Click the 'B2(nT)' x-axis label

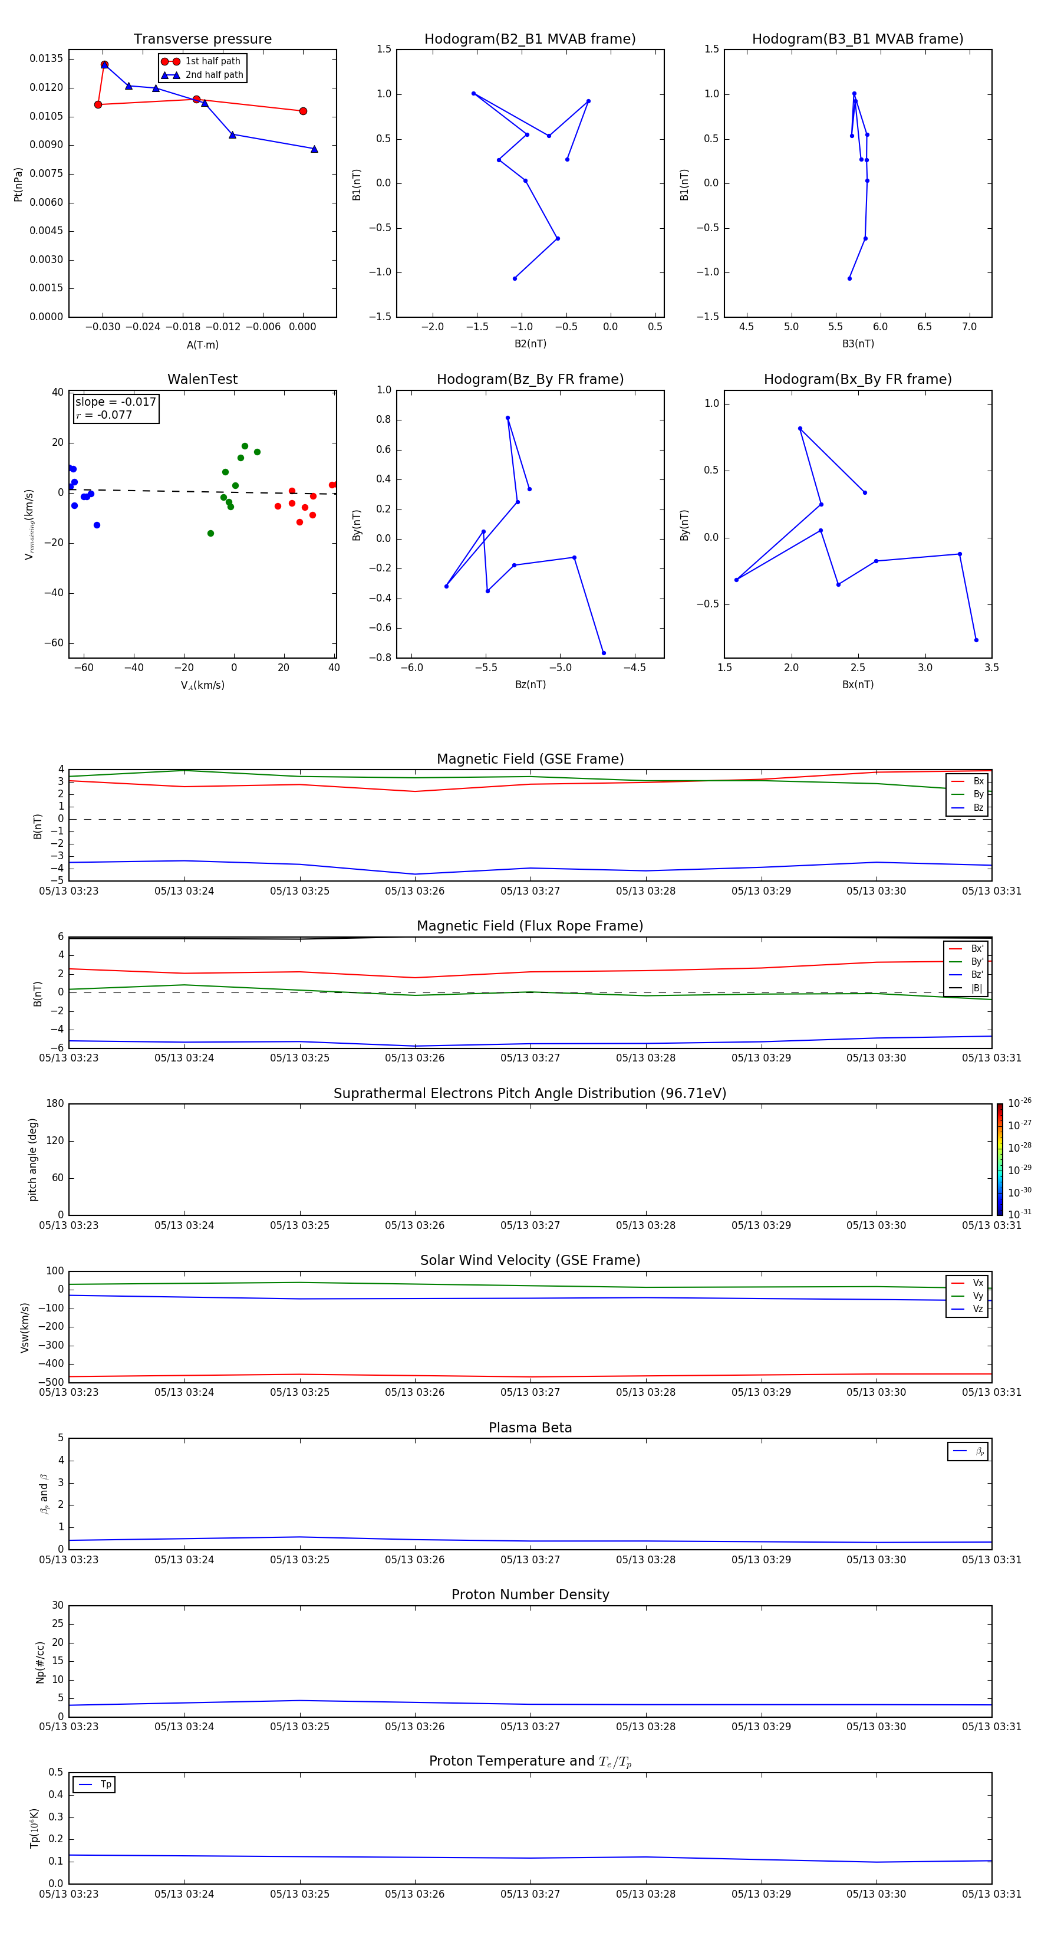tap(530, 344)
